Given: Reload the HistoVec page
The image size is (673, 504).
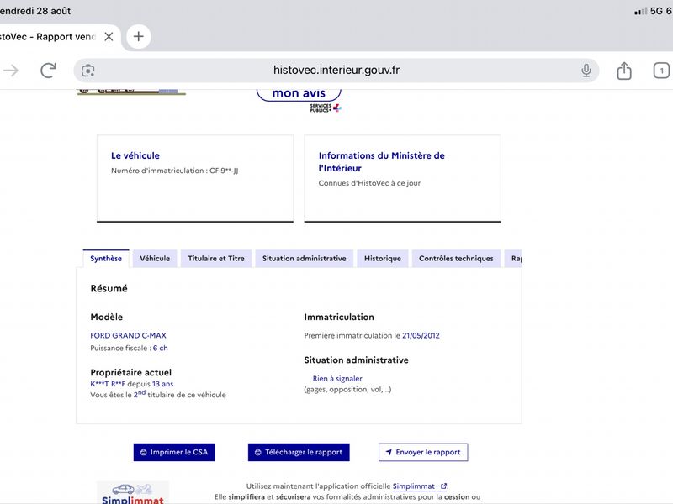Looking at the screenshot, I should click(48, 71).
